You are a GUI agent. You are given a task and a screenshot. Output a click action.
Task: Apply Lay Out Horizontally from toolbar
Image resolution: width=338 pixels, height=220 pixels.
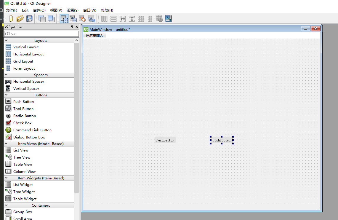(104, 19)
